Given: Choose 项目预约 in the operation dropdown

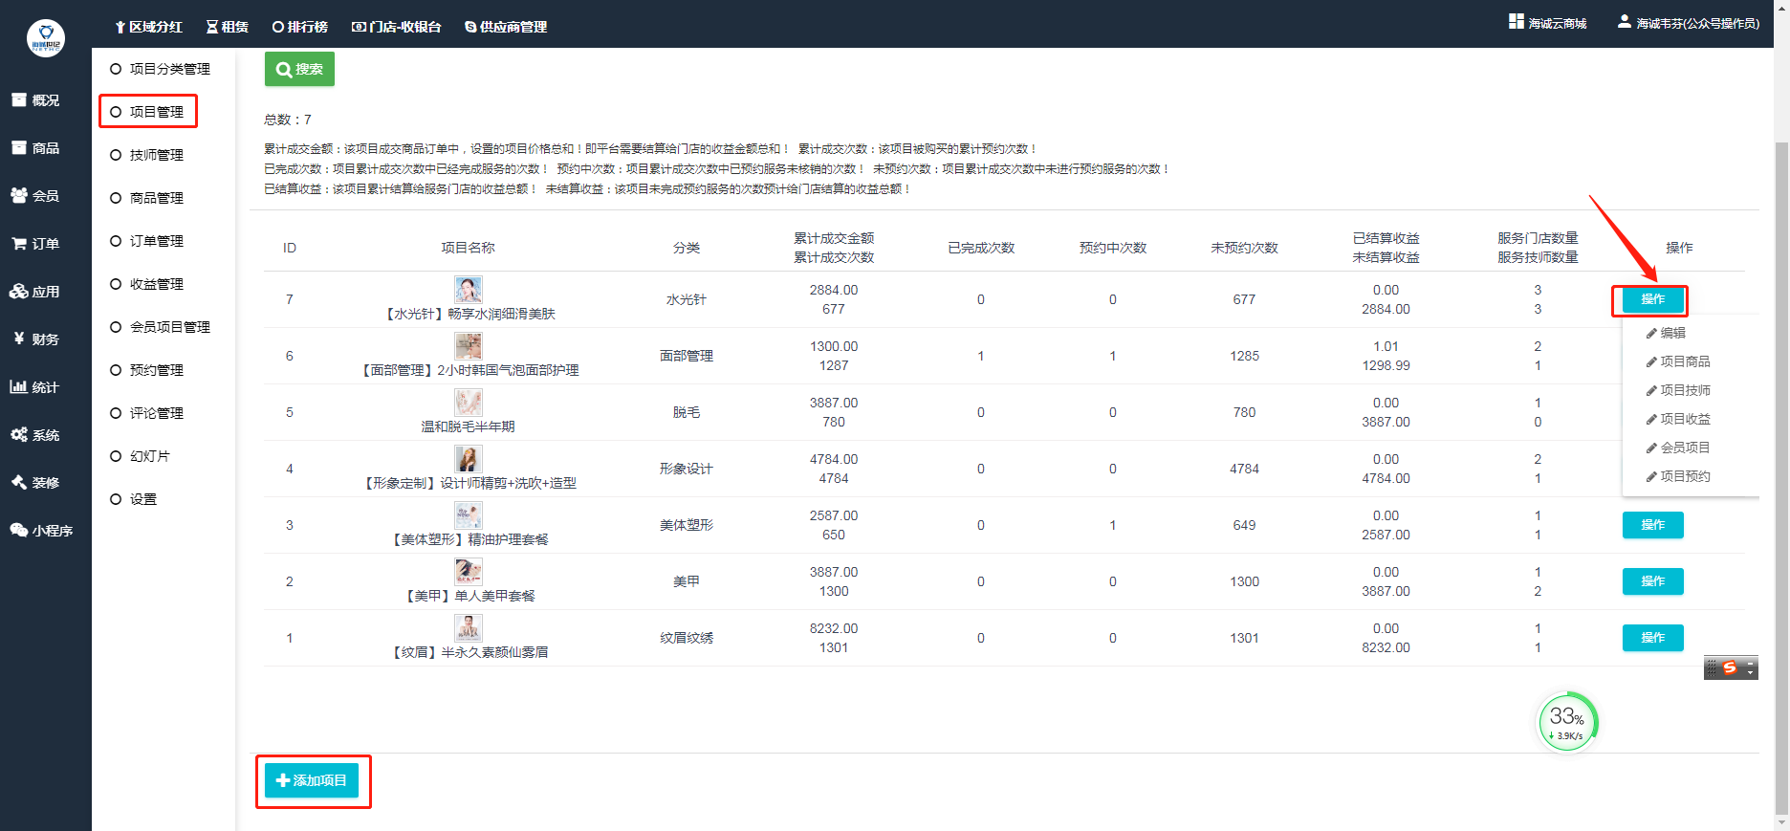Looking at the screenshot, I should pos(1678,476).
